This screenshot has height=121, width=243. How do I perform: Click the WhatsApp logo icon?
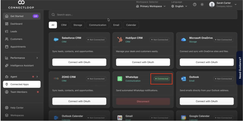tap(120, 79)
